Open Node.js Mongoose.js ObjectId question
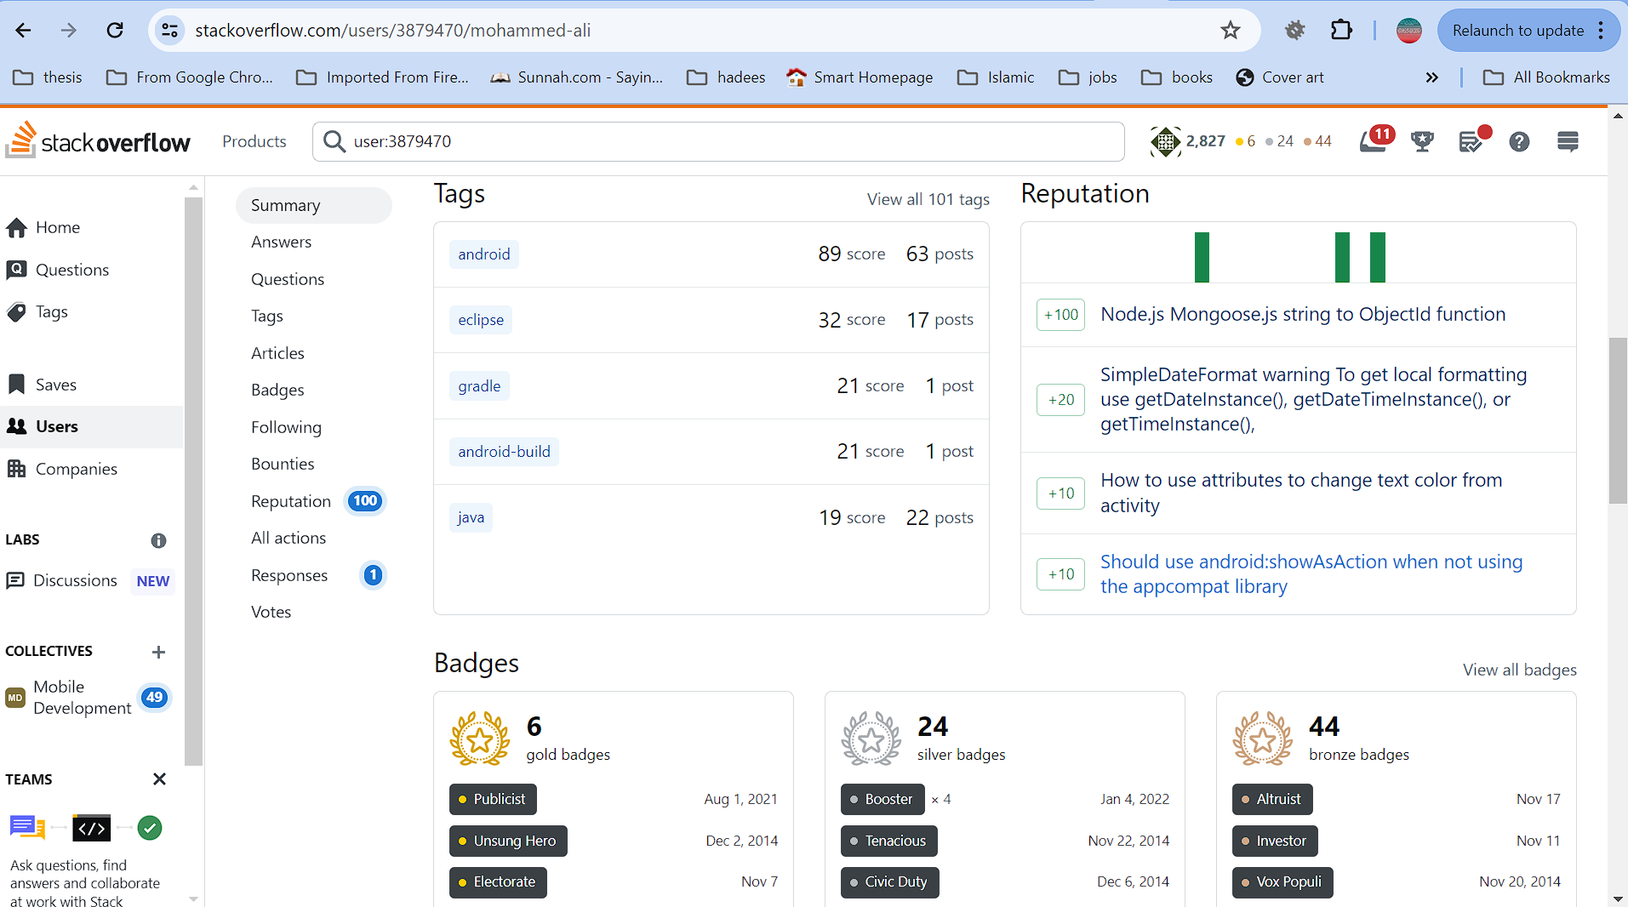 (1303, 314)
